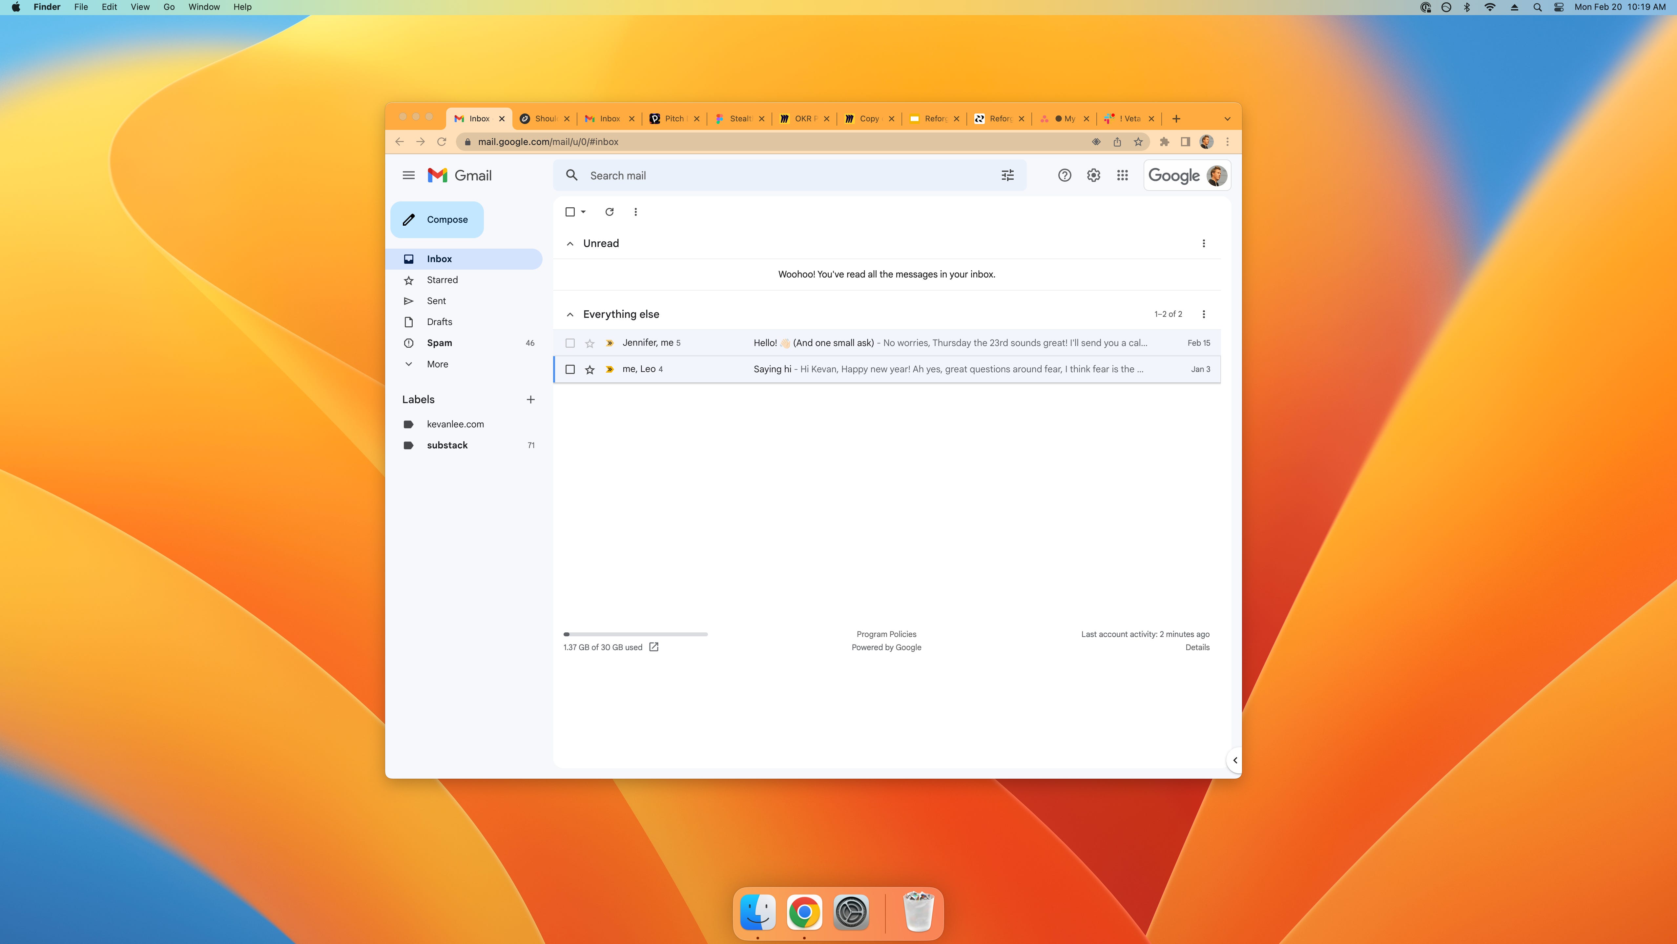Toggle importance marker on Leo email
This screenshot has width=1677, height=944.
tap(609, 369)
